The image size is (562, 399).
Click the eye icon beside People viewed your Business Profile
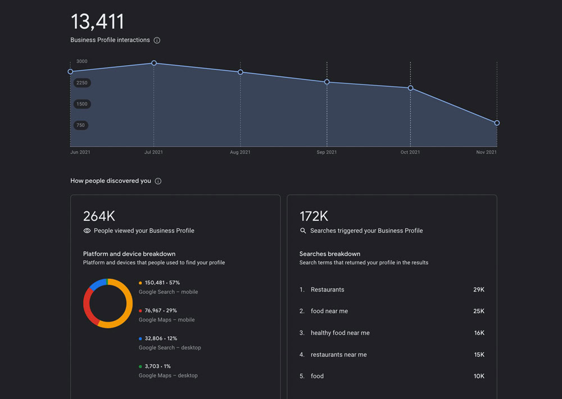(x=87, y=230)
